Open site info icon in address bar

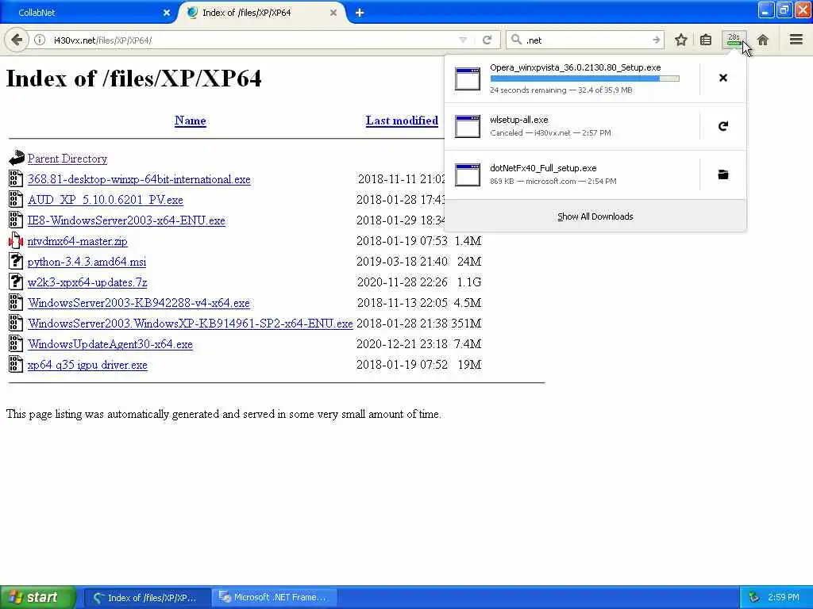[x=40, y=40]
